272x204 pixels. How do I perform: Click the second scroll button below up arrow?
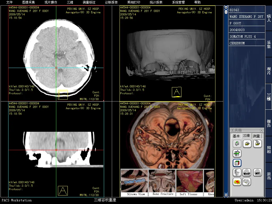(226, 12)
